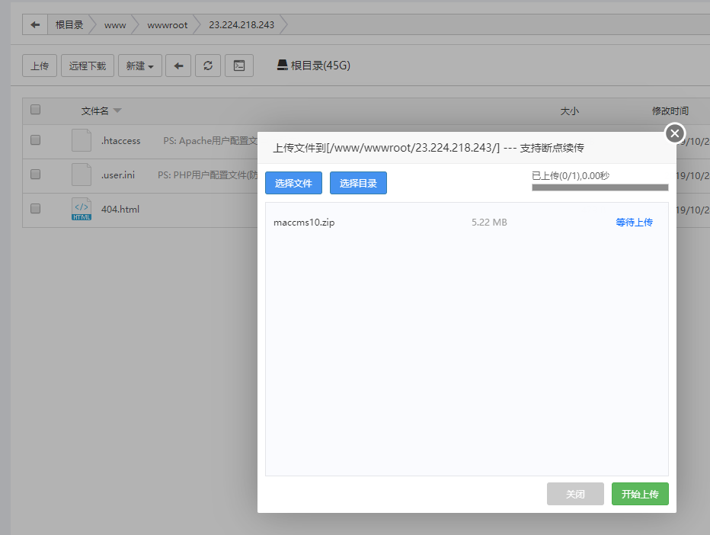Sort by 文件名 column arrow
Image resolution: width=710 pixels, height=535 pixels.
point(117,111)
